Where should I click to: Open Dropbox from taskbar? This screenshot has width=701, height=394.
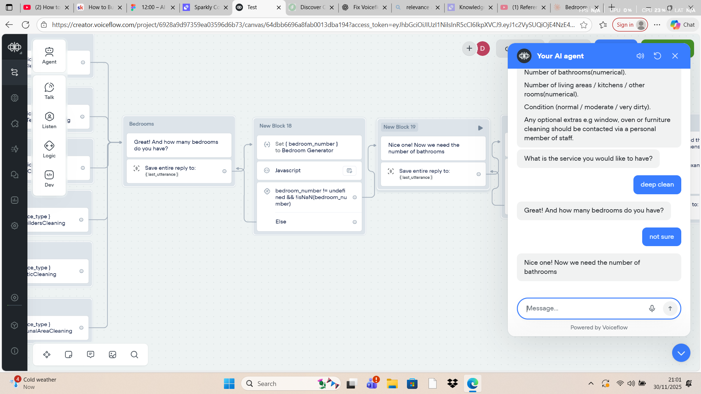coord(453,384)
